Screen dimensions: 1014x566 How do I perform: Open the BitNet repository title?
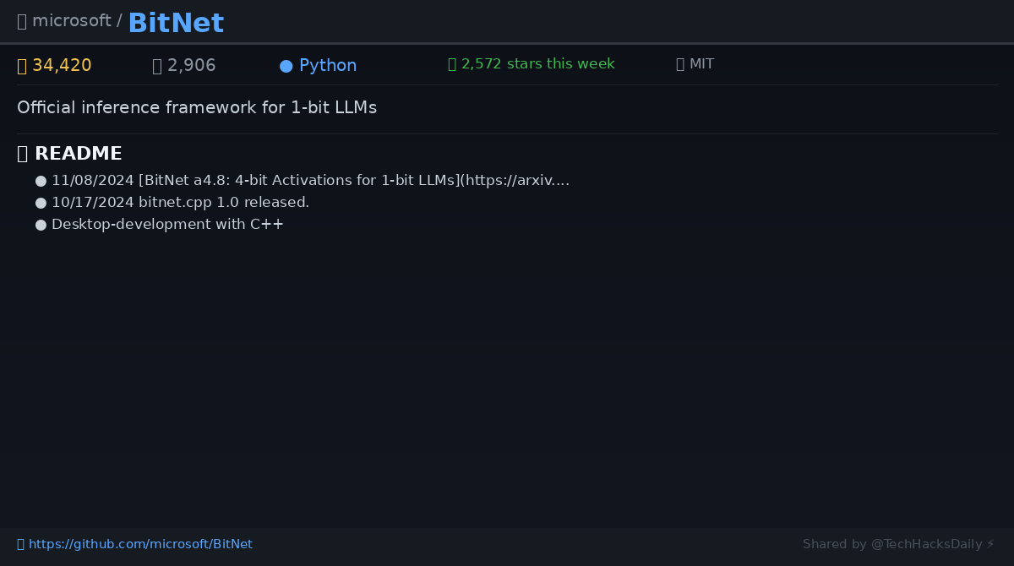tap(176, 23)
